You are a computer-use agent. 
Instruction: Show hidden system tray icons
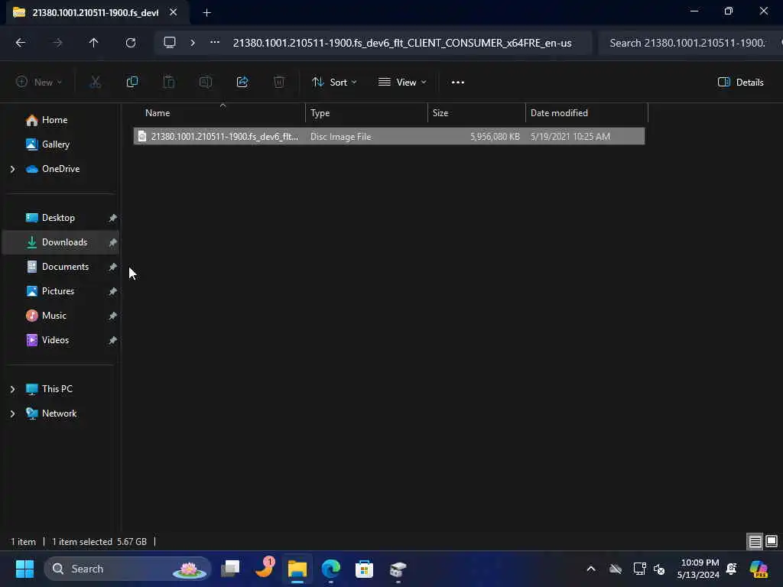(x=591, y=569)
